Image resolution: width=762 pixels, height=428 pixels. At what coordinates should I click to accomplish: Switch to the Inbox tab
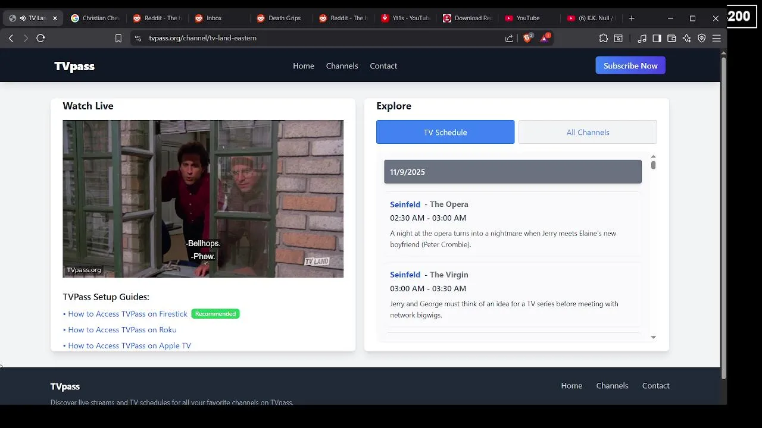click(219, 18)
